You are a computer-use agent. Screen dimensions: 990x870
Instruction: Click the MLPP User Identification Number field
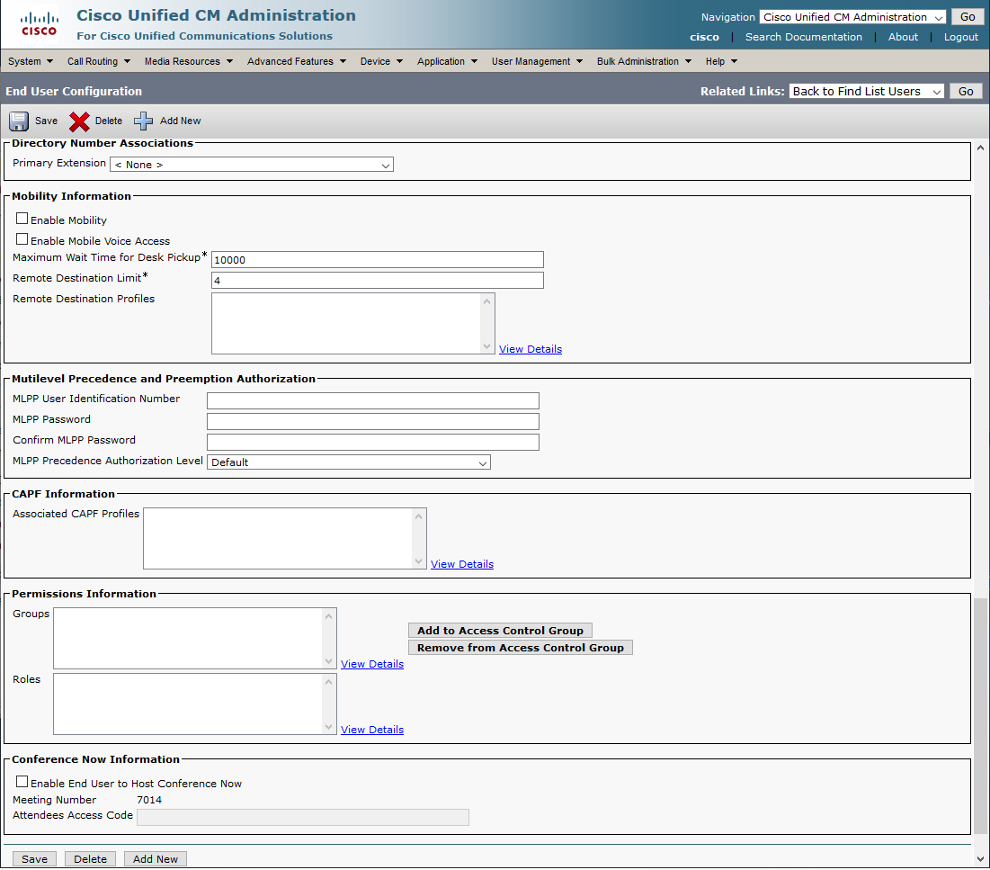click(373, 400)
